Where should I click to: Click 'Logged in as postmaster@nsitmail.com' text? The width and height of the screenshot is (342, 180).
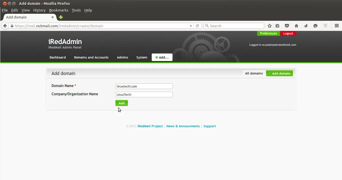click(273, 45)
